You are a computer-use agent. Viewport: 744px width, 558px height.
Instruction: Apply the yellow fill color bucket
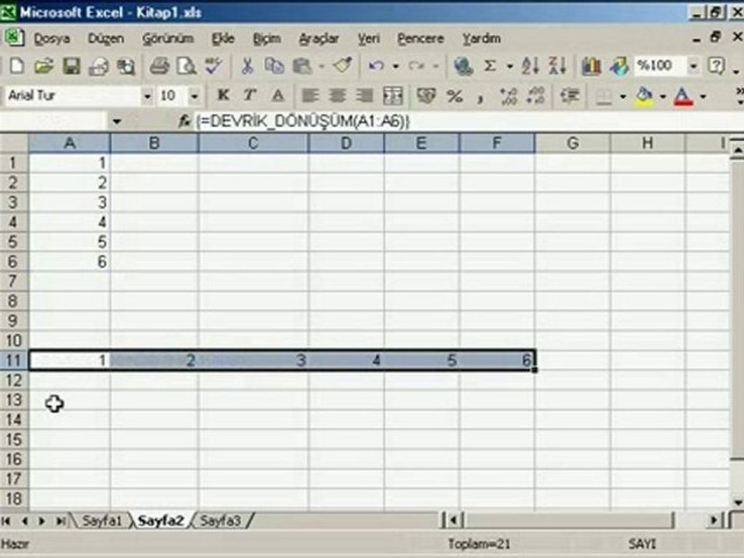[x=644, y=97]
